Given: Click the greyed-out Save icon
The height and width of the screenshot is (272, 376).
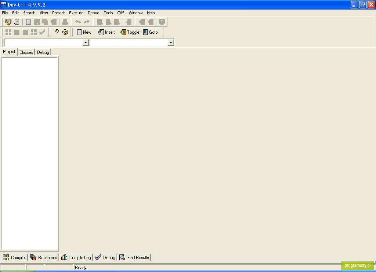Looking at the screenshot, I should click(37, 22).
